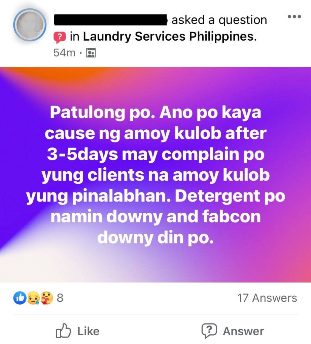
Task: Click the red question mark badge icon
Action: coord(60,37)
